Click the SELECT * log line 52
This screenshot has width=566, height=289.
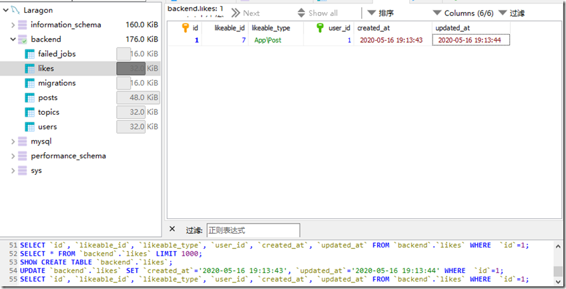(111, 254)
